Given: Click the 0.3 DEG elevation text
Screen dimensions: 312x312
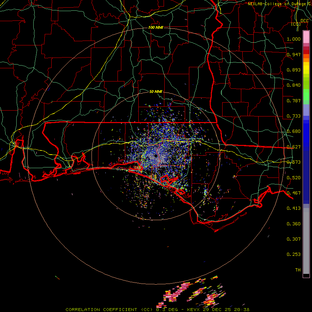Looking at the screenshot, I should tap(167, 310).
